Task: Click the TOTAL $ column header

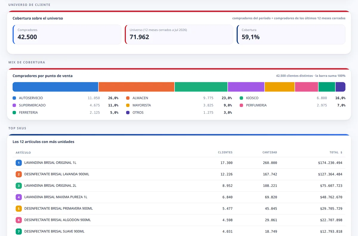Action: tap(336, 152)
